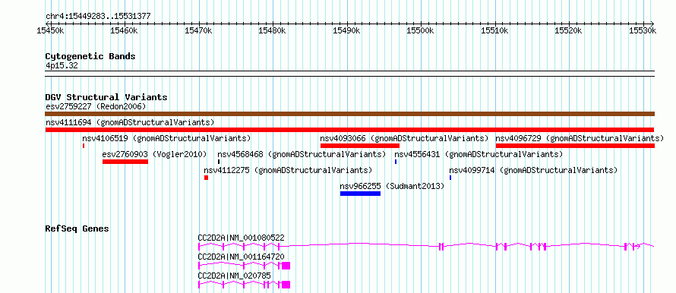Click the RefSeq Genes track title
The height and width of the screenshot is (293, 676).
[77, 228]
